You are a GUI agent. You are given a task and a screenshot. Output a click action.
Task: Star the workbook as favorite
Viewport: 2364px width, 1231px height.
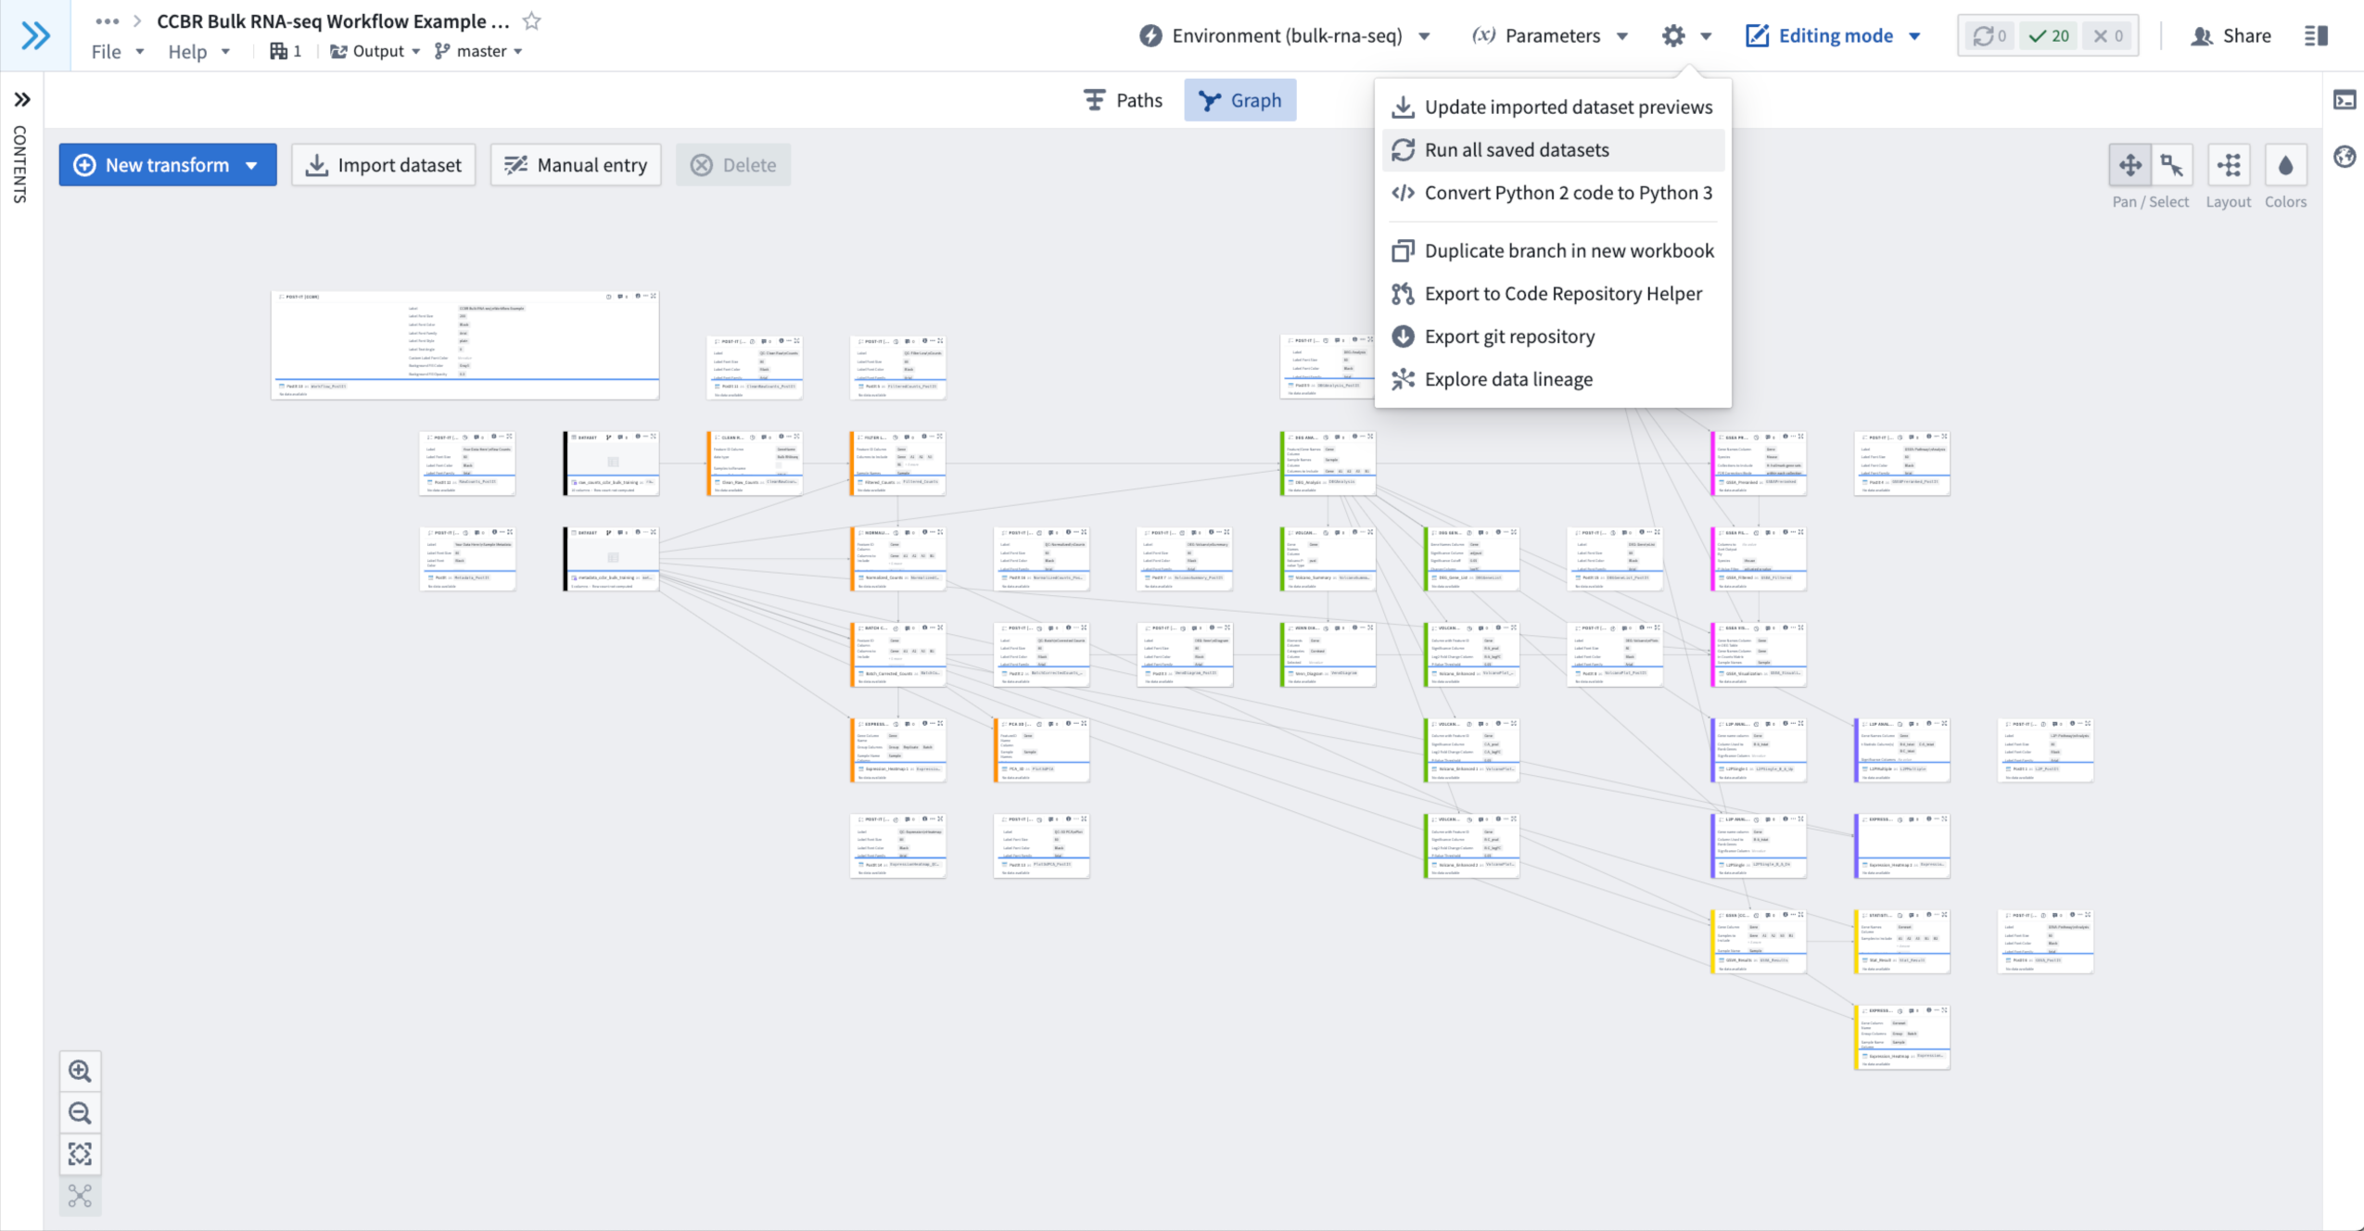coord(532,20)
